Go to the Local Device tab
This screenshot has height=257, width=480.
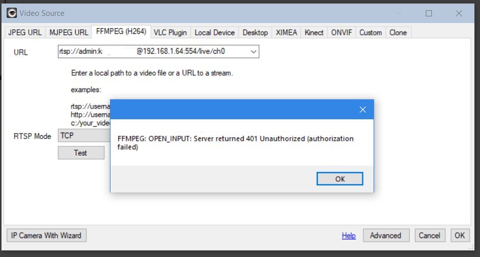[214, 32]
